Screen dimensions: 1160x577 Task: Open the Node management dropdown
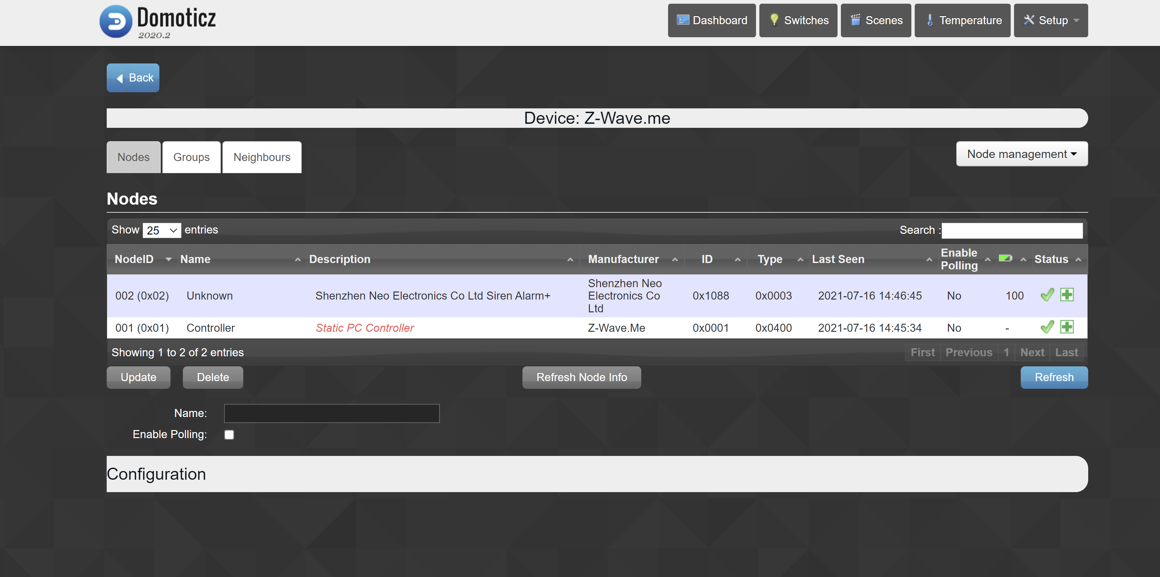pyautogui.click(x=1022, y=154)
